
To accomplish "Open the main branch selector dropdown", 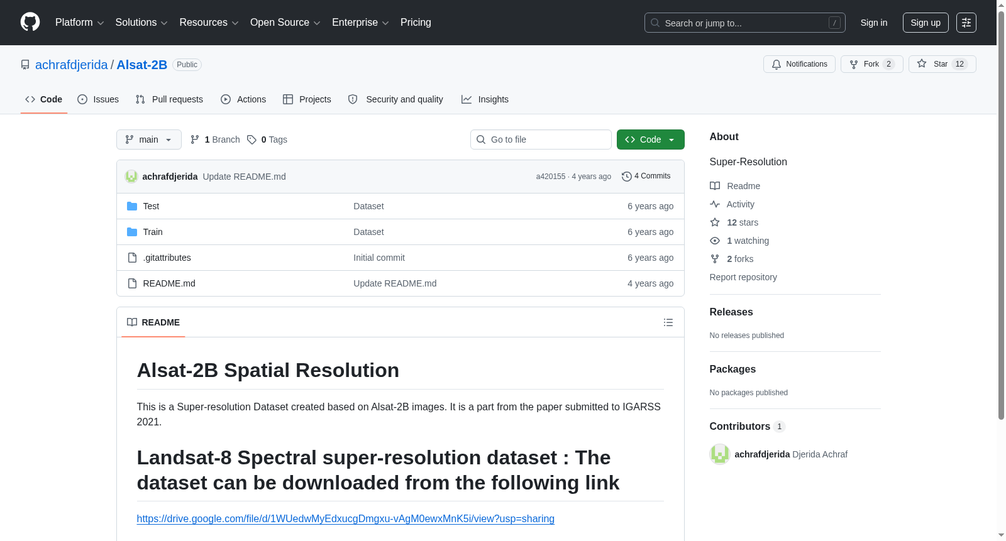I will (x=149, y=139).
